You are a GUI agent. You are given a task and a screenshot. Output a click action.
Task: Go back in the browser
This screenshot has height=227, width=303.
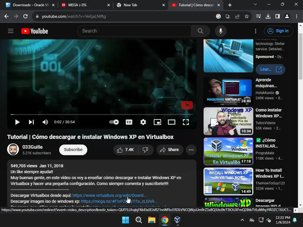tap(7, 17)
